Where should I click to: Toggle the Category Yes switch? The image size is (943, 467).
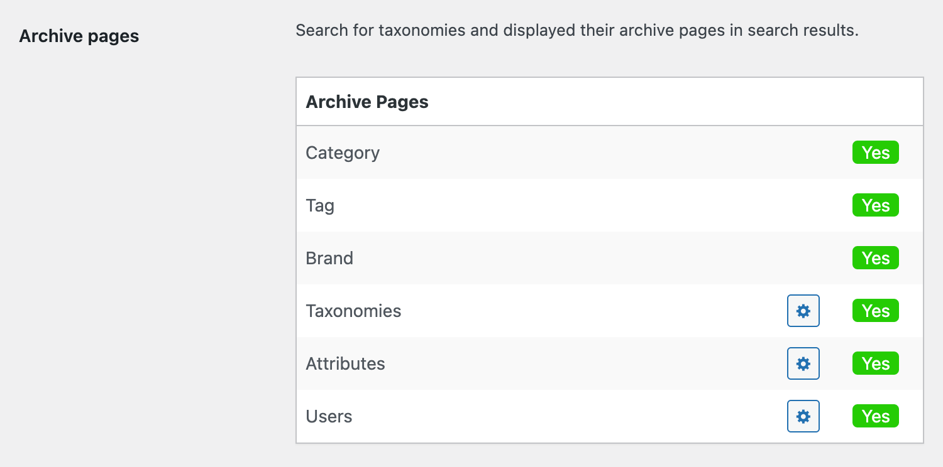pyautogui.click(x=875, y=153)
